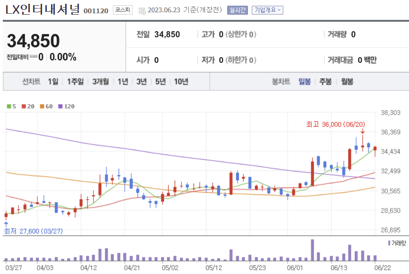Click the orange 60-day moving average swatch
409x274 pixels.
tap(42, 106)
